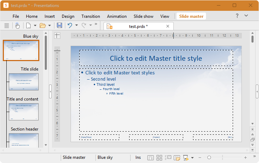Open the Transition tab
259x163 pixels.
91,16
